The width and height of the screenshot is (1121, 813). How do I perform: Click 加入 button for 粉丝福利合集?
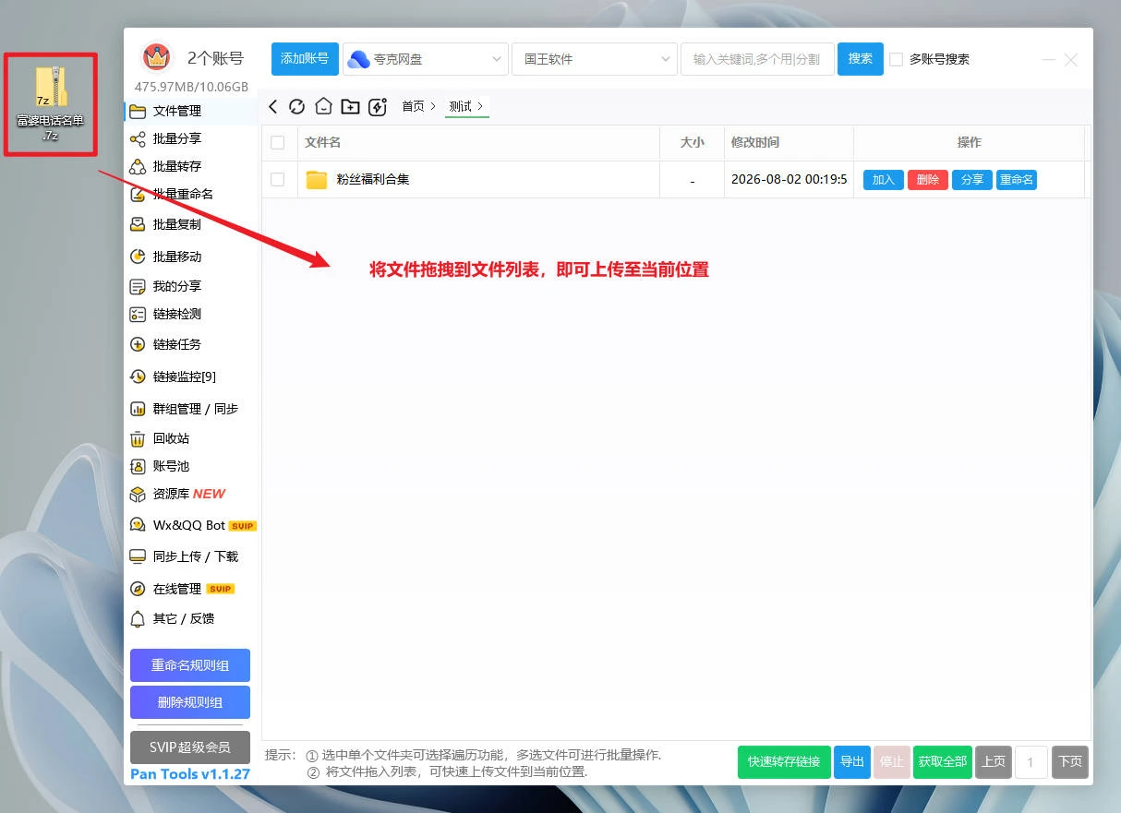pos(884,180)
